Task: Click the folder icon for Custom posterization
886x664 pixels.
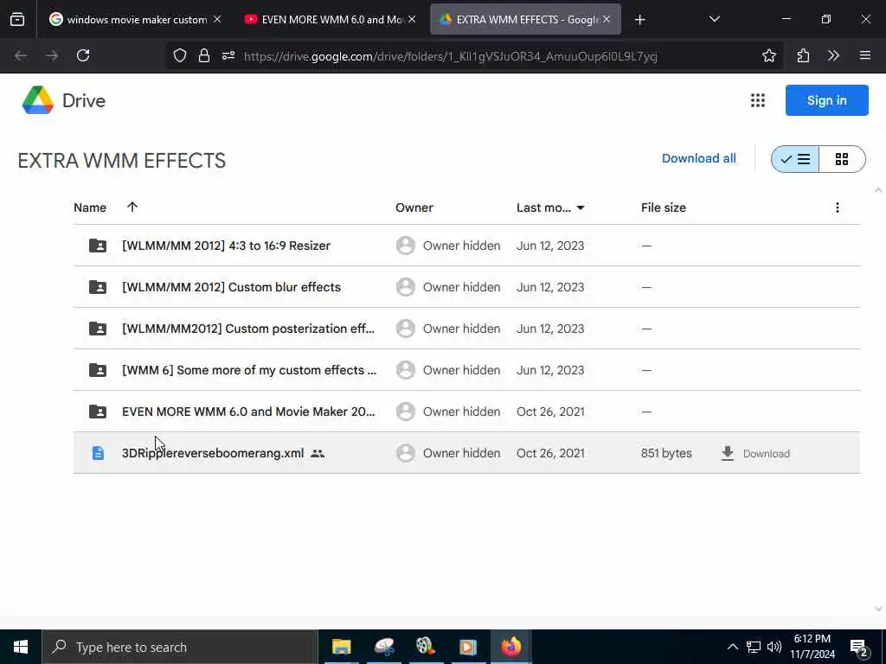Action: 98,329
